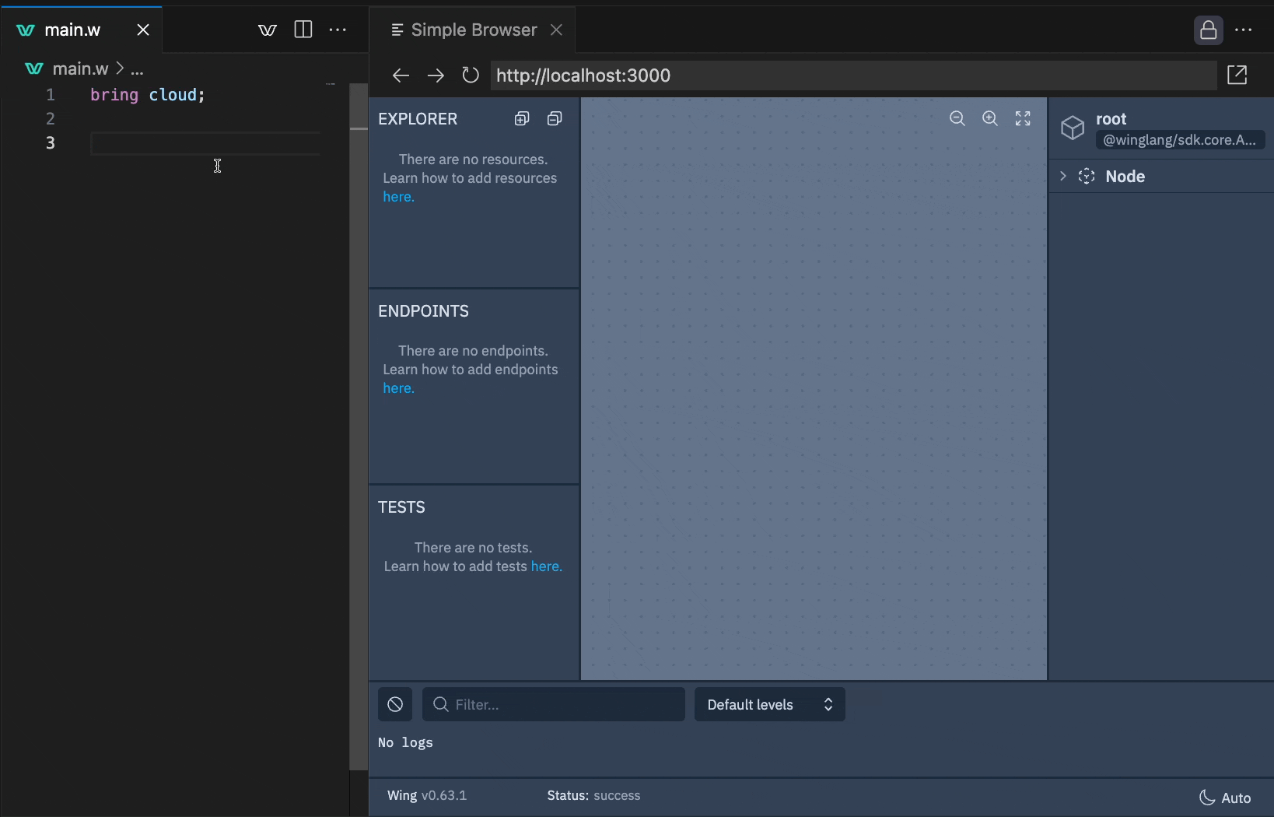
Task: Click the fit-to-view icon above the map
Action: 1023,118
